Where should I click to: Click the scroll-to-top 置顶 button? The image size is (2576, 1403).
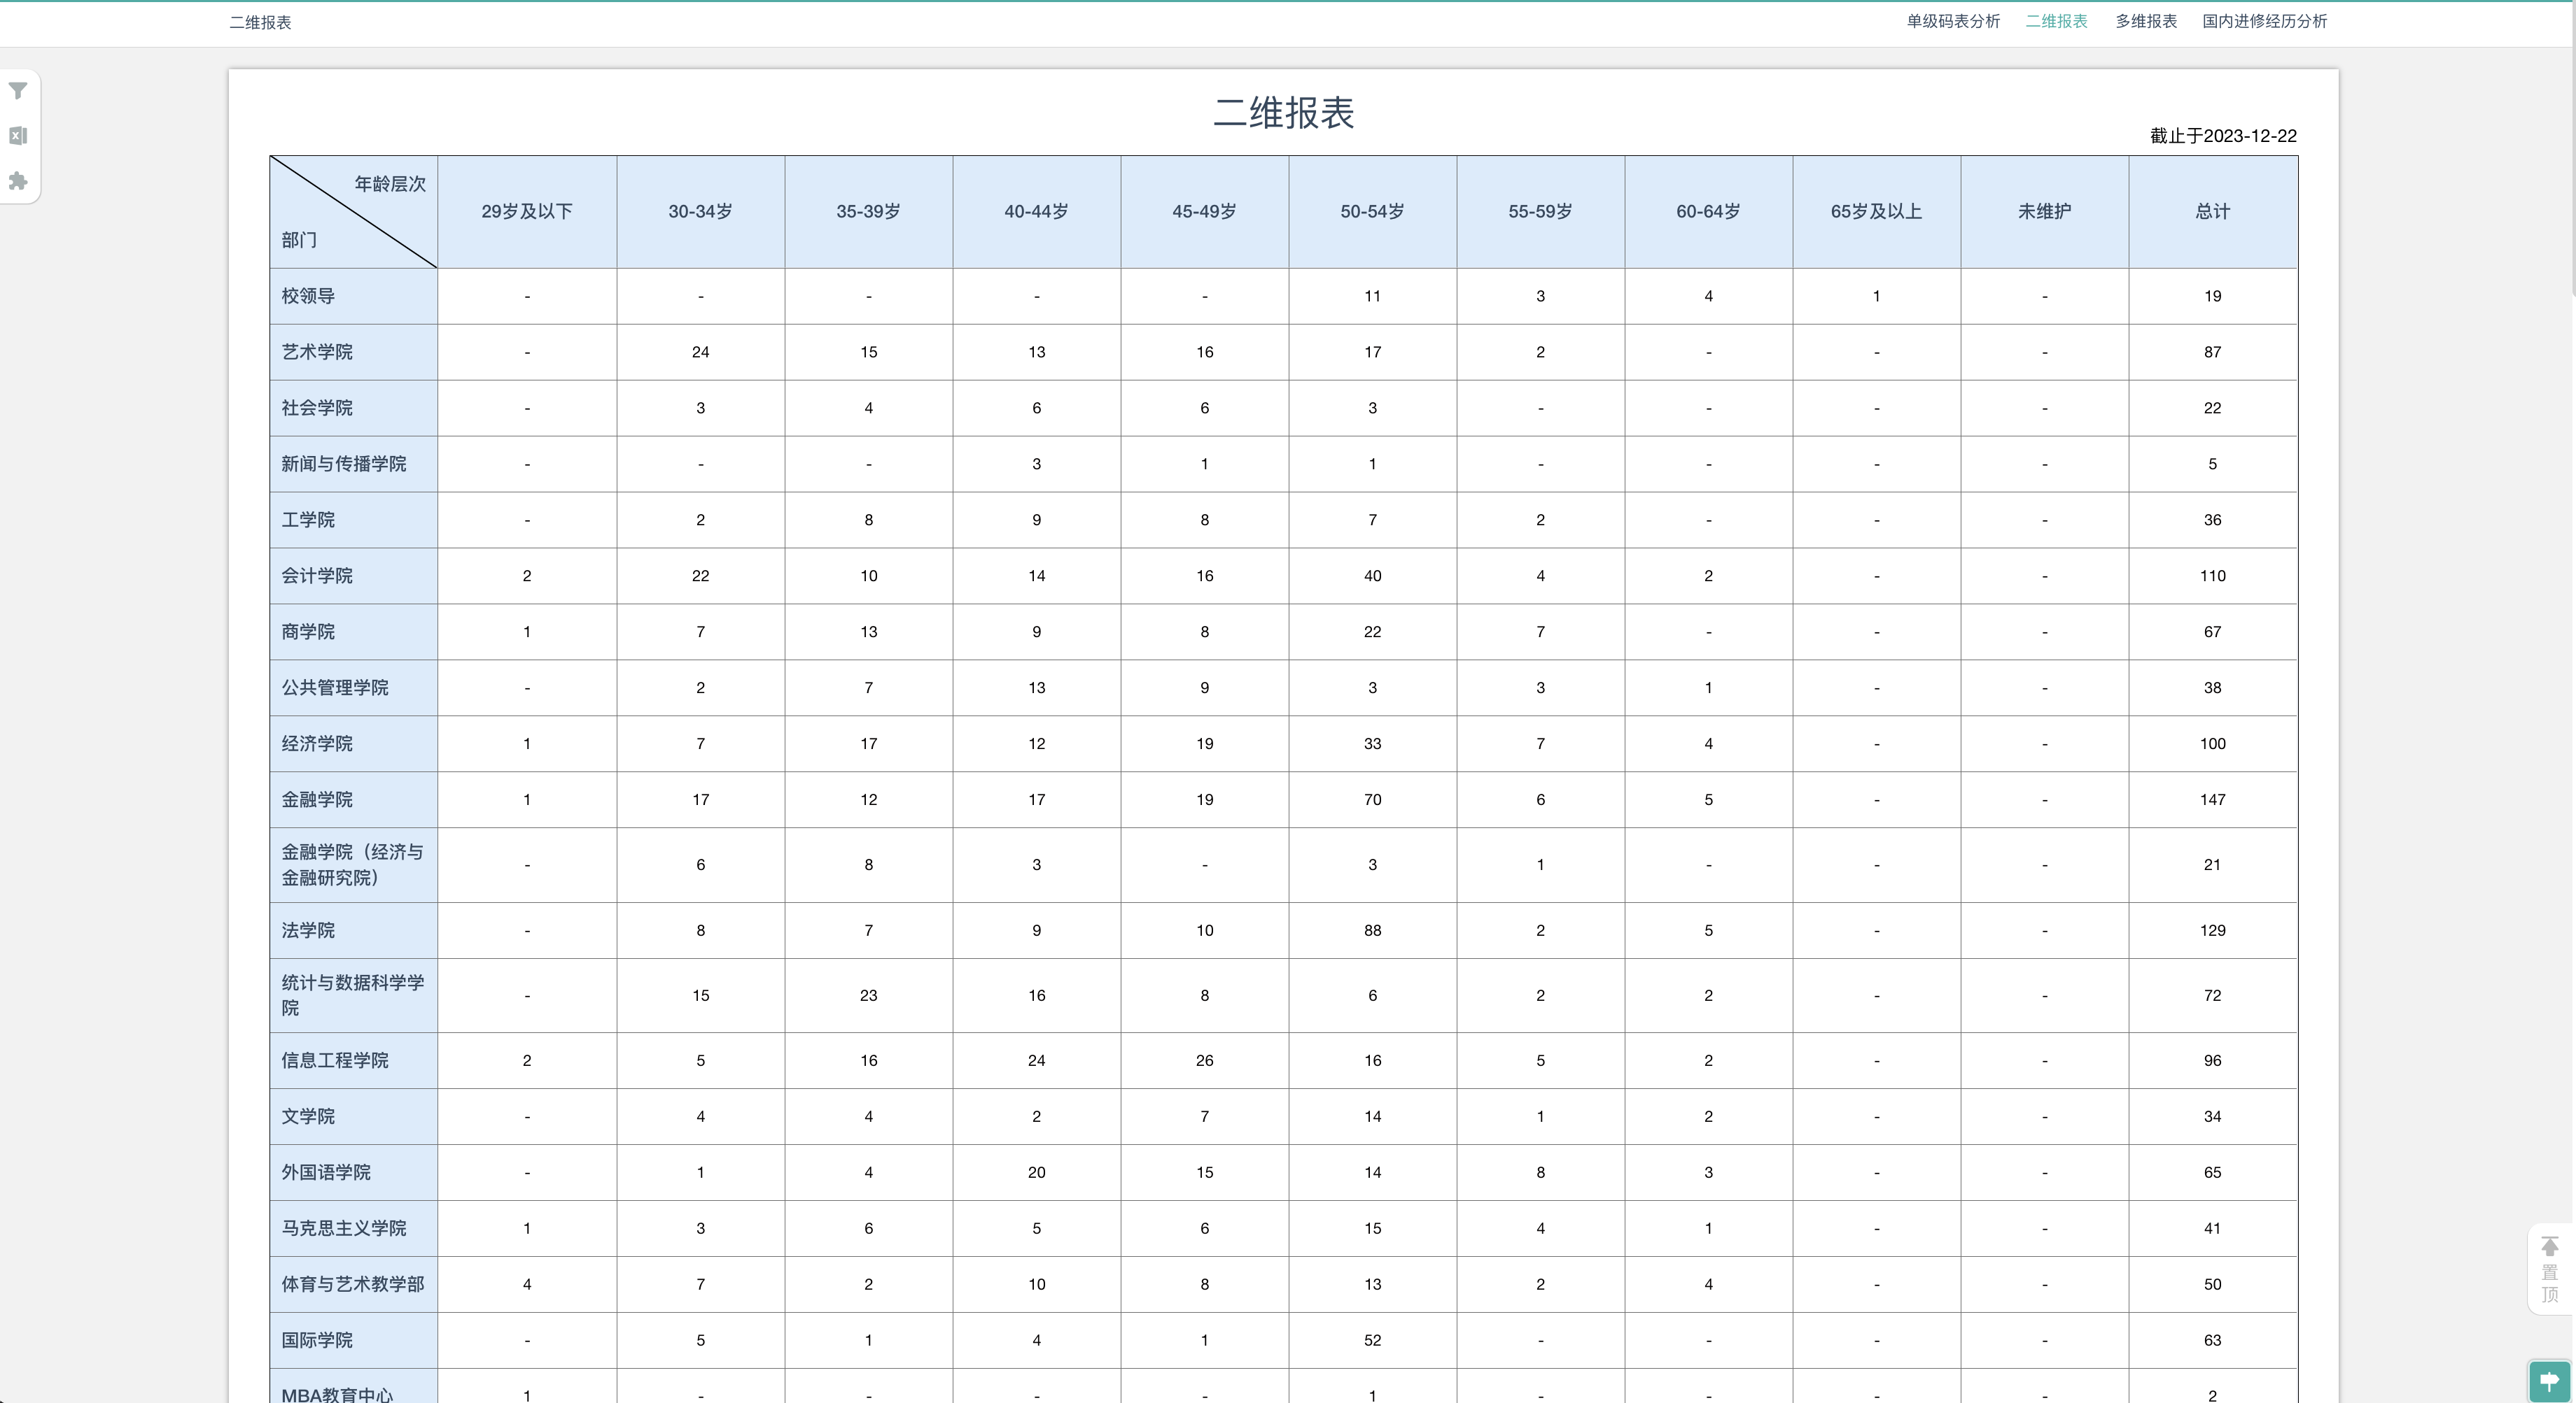point(2550,1269)
